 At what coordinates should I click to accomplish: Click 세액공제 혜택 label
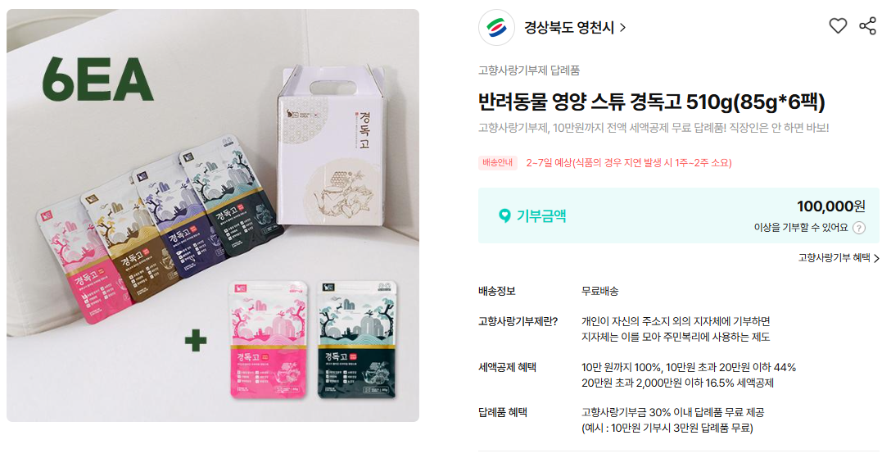[508, 368]
